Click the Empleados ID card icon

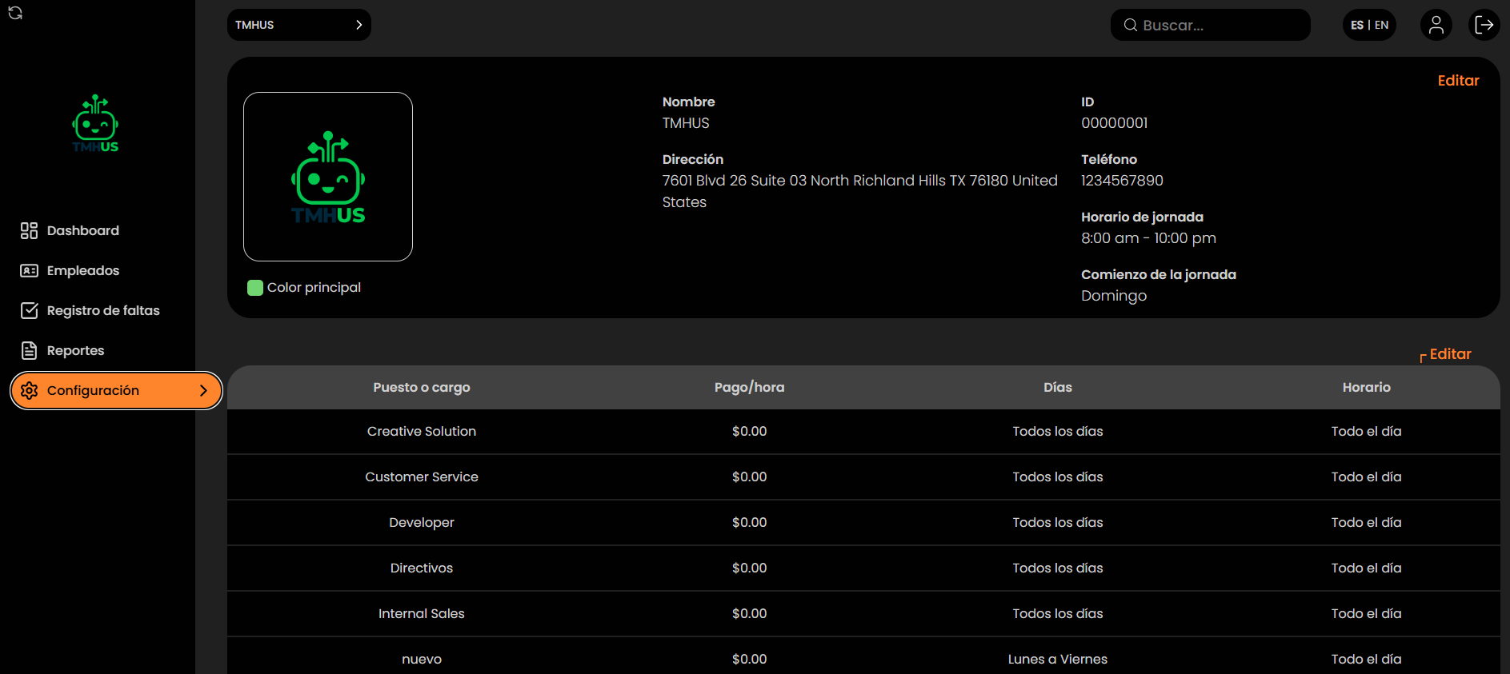click(x=30, y=271)
